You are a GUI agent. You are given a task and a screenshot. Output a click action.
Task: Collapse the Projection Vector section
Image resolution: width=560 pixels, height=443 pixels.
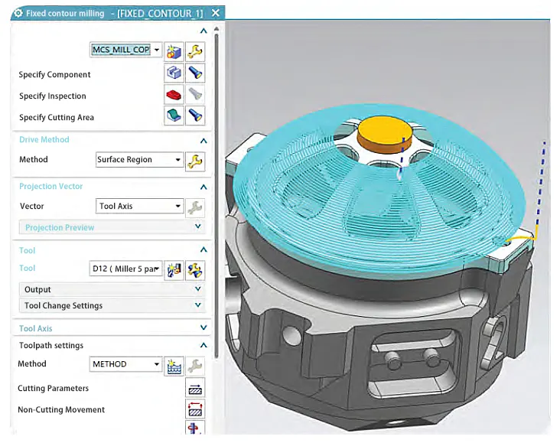(x=203, y=187)
